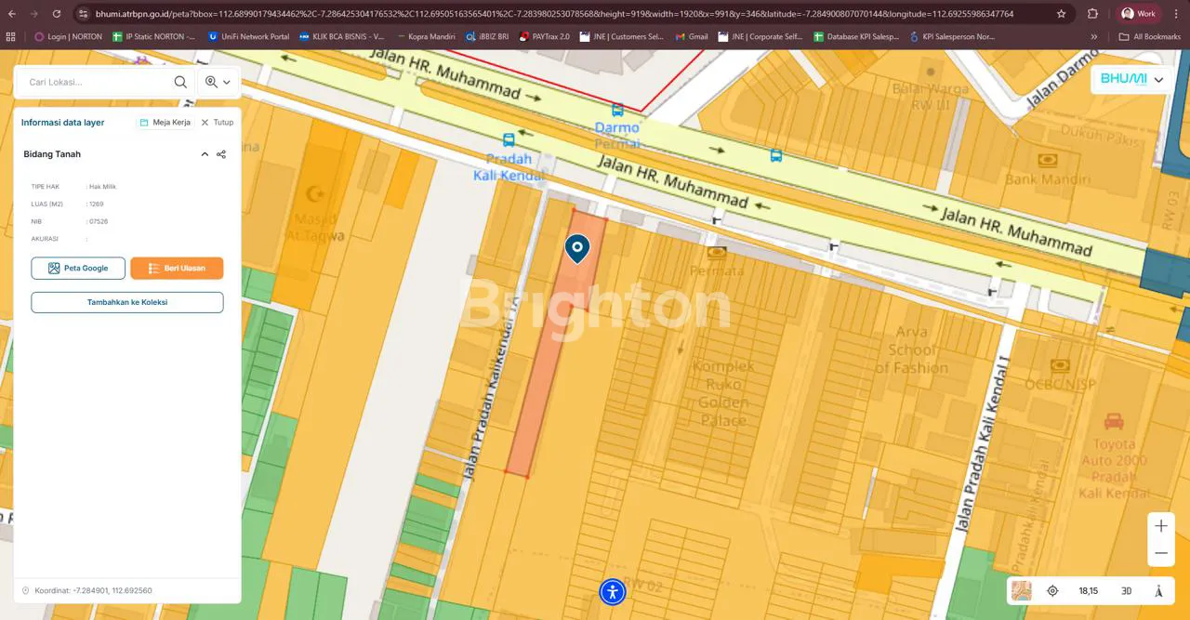Click the Beri Ulasan button
The width and height of the screenshot is (1190, 620).
[177, 268]
